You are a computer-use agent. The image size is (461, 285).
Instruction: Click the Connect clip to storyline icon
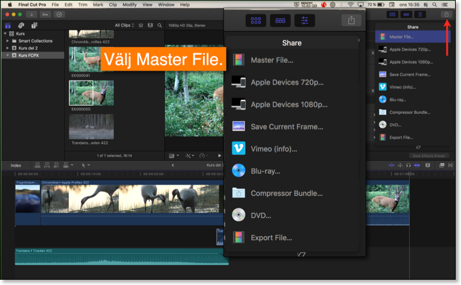(37, 165)
